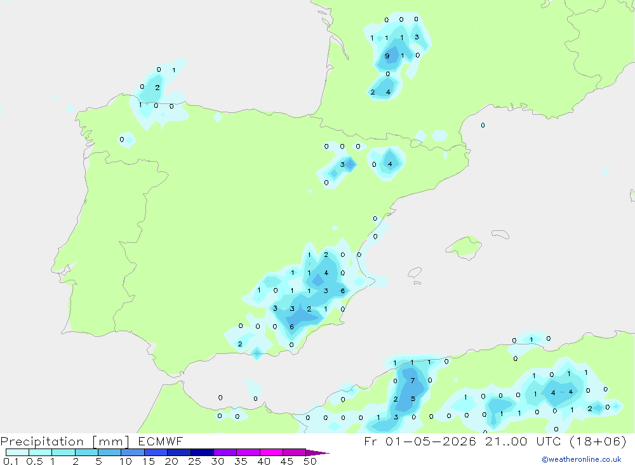Click the '[mm]' unit label

tap(110, 442)
